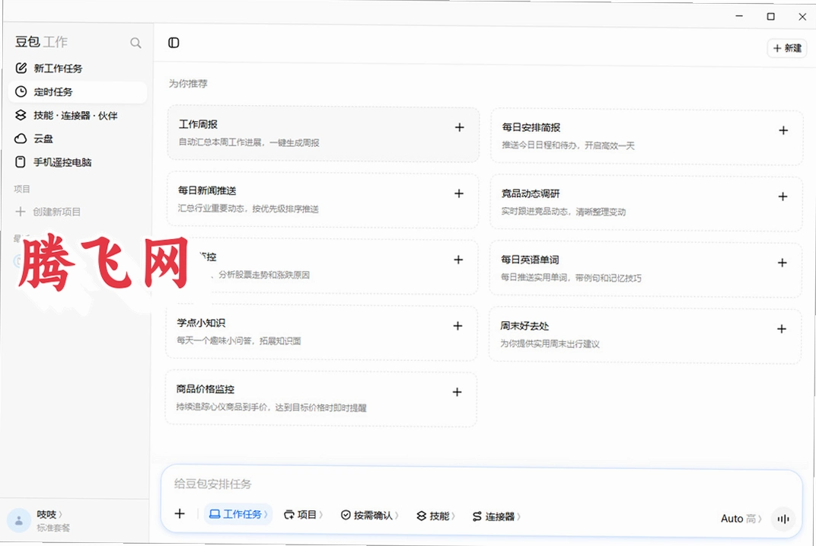The image size is (816, 546).
Task: Click the 豆包 工作 logo title
Action: 41,42
